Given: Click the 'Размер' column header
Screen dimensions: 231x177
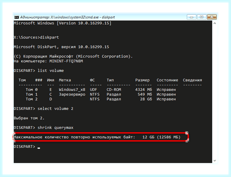Looking at the screenshot, I should (142, 80).
